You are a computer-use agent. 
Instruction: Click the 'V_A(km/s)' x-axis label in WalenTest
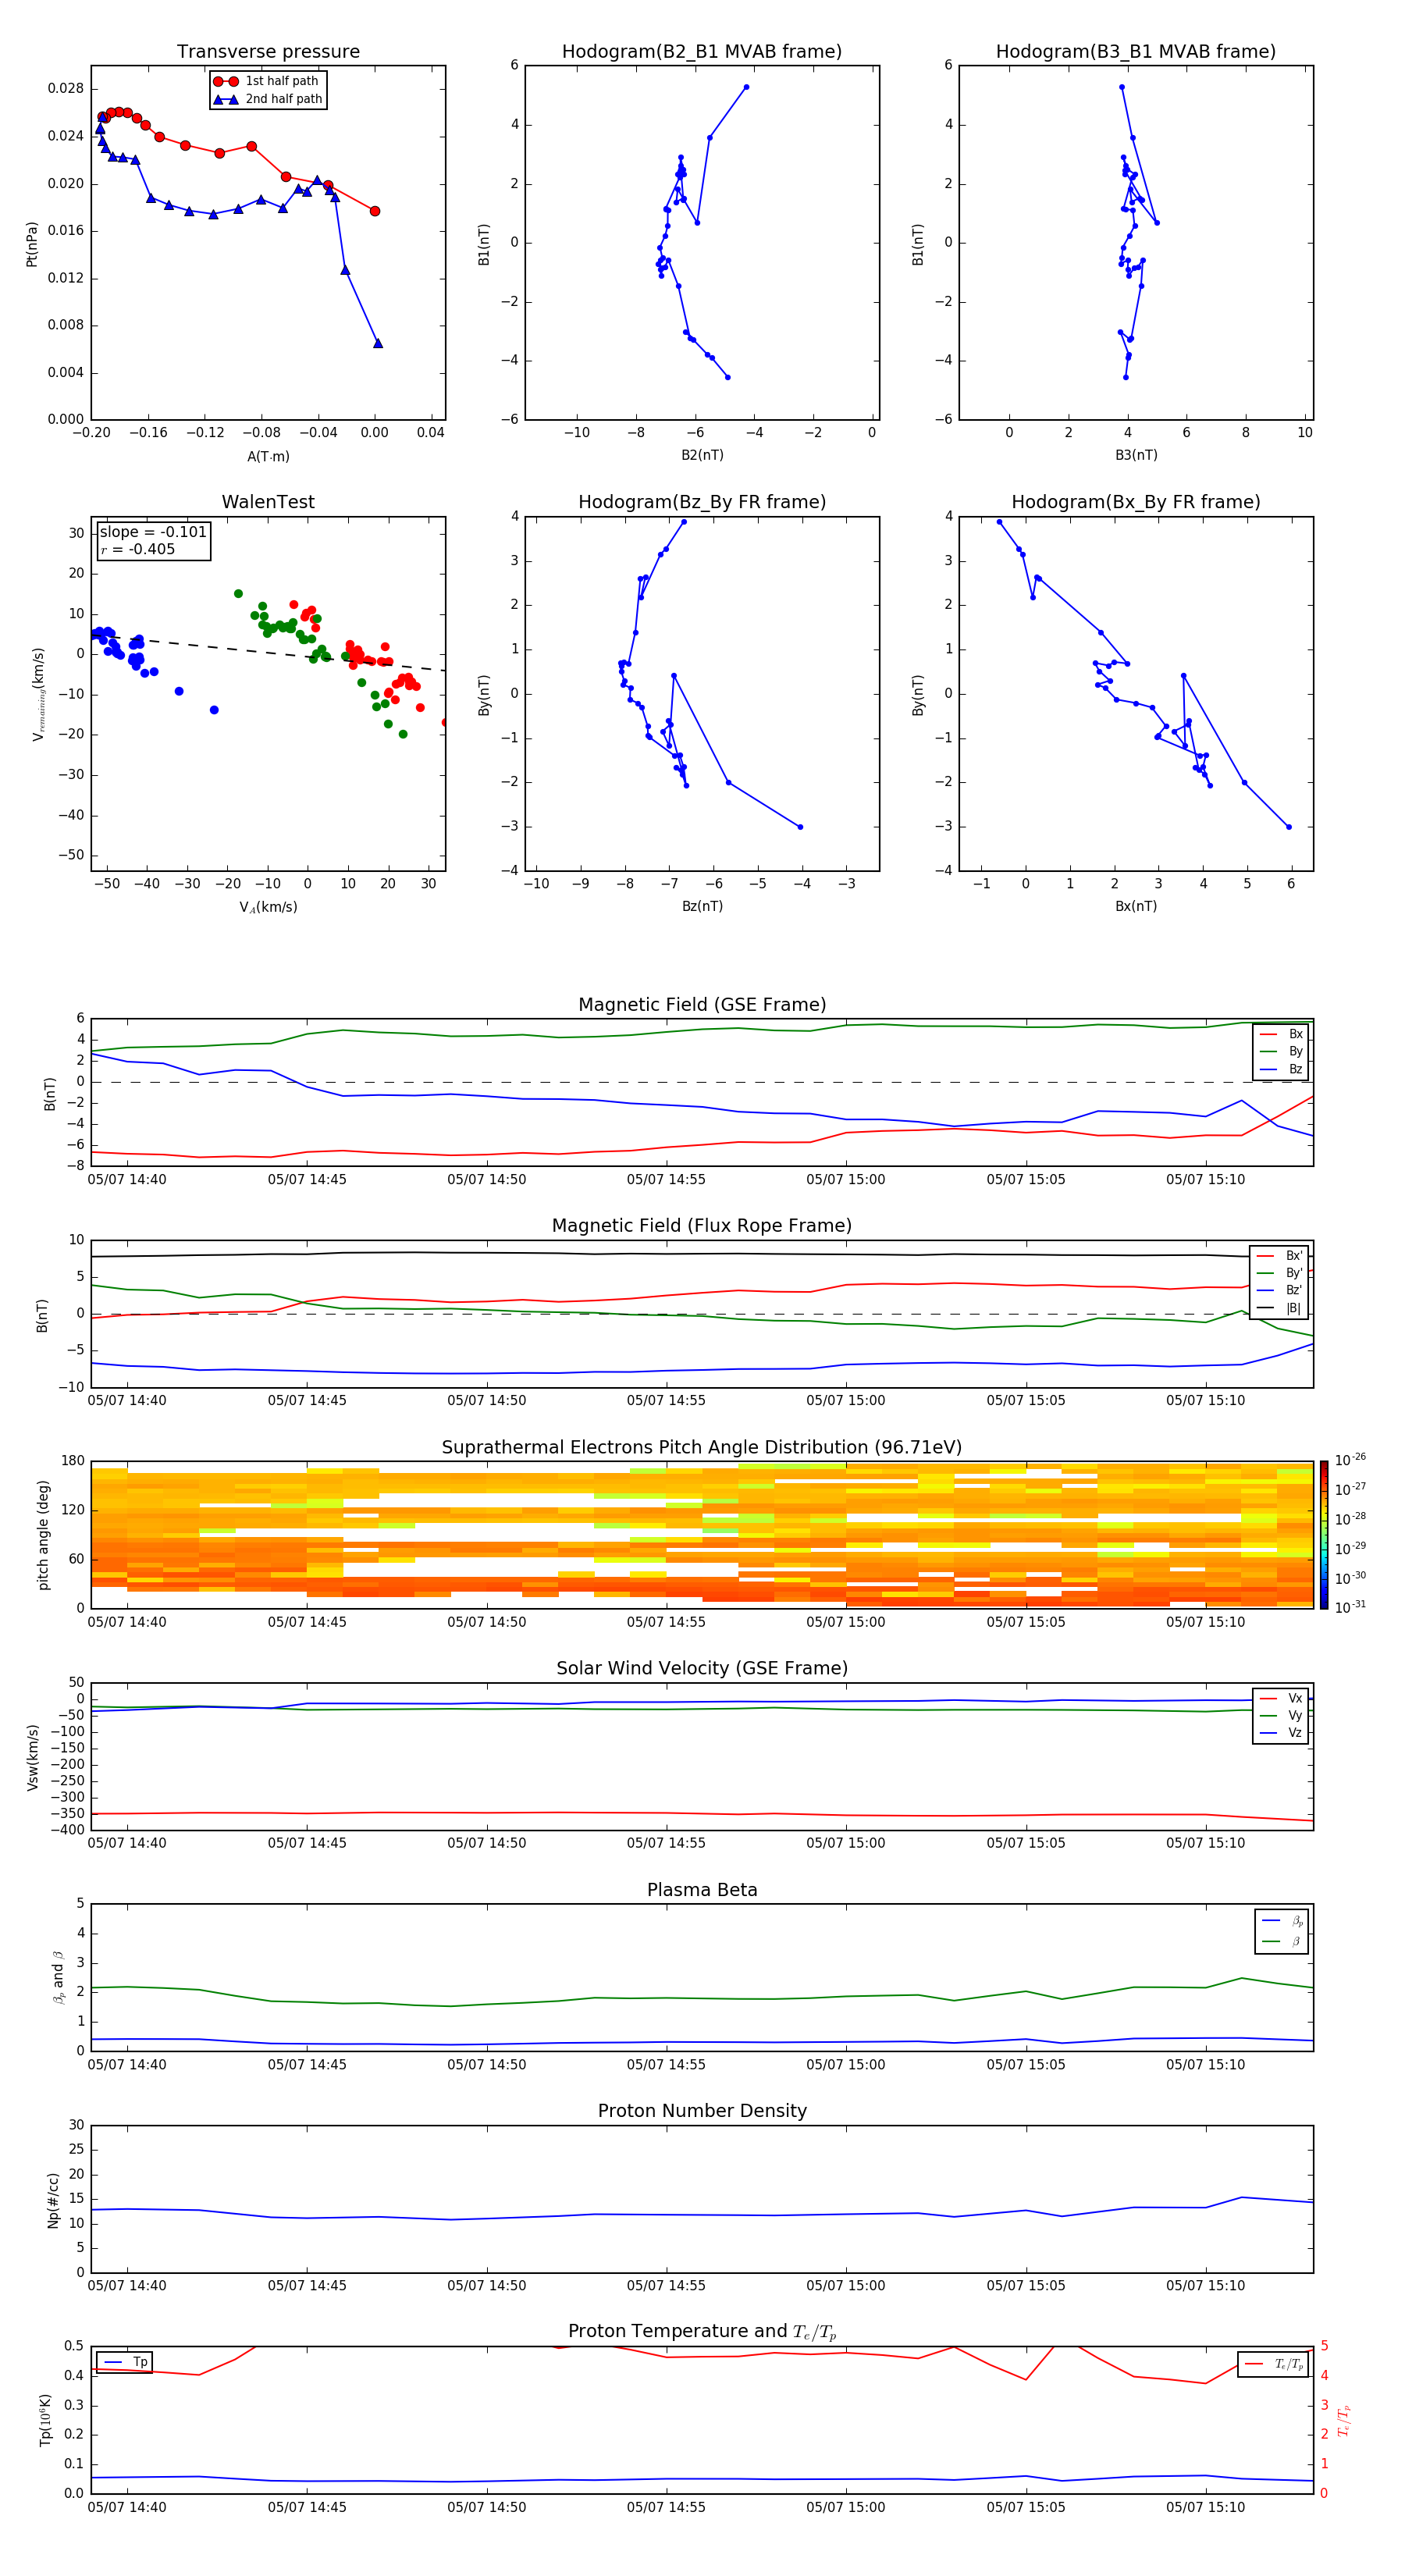tap(268, 907)
